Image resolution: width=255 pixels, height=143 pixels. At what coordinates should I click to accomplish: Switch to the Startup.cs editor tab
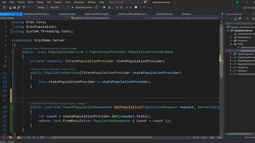point(186,14)
